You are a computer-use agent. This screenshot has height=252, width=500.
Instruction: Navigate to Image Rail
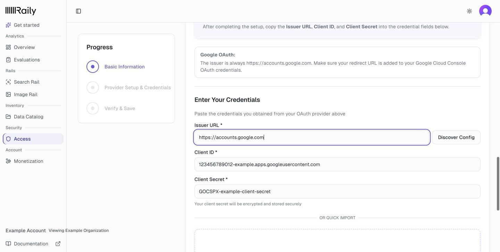point(33,94)
